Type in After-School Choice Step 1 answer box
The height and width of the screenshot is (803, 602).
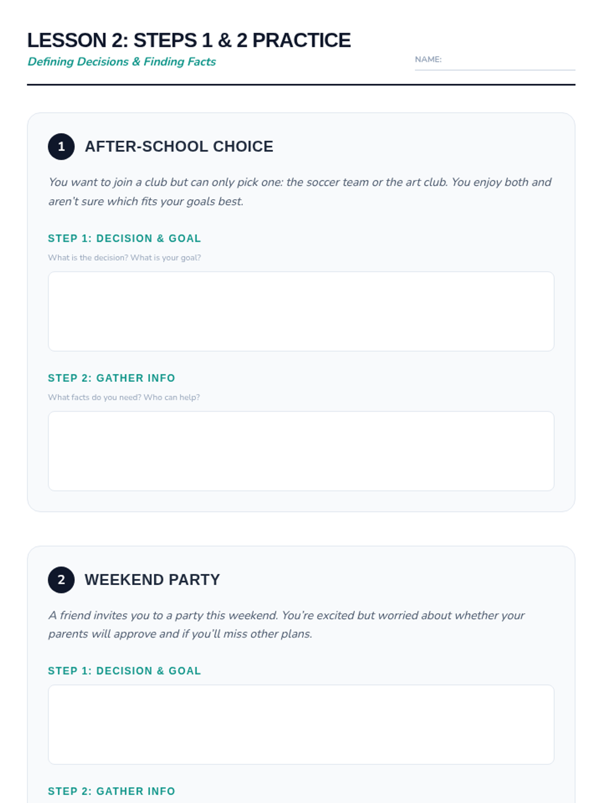301,311
